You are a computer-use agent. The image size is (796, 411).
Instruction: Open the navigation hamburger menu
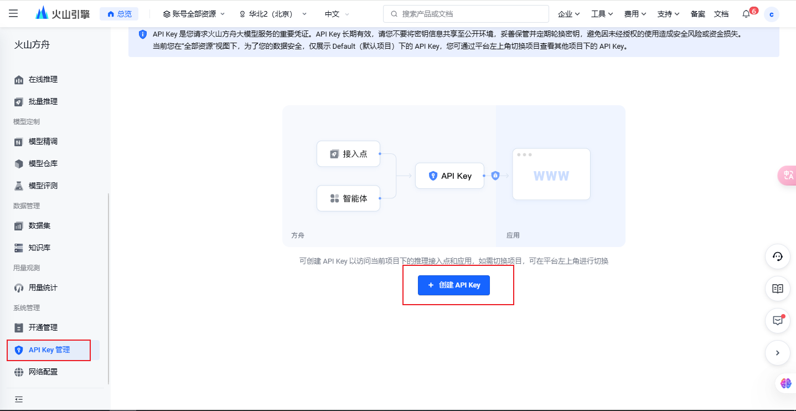point(13,13)
